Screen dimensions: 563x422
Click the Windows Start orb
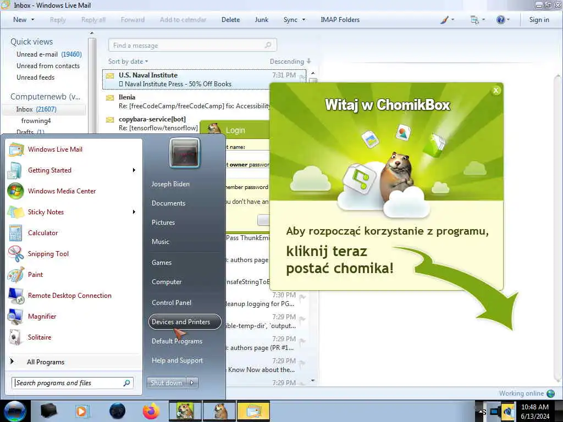14,411
